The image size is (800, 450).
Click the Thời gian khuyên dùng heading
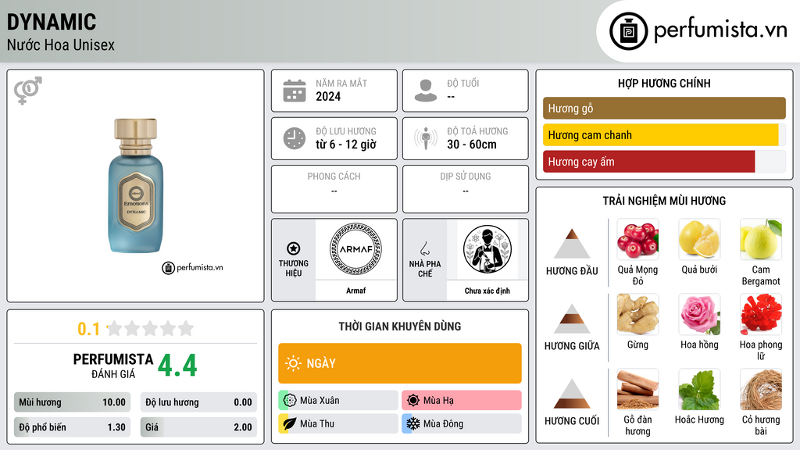(400, 327)
